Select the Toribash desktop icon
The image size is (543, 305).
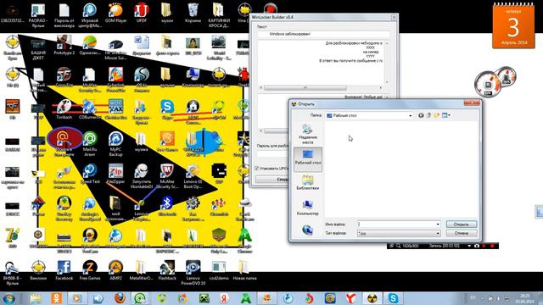64,110
